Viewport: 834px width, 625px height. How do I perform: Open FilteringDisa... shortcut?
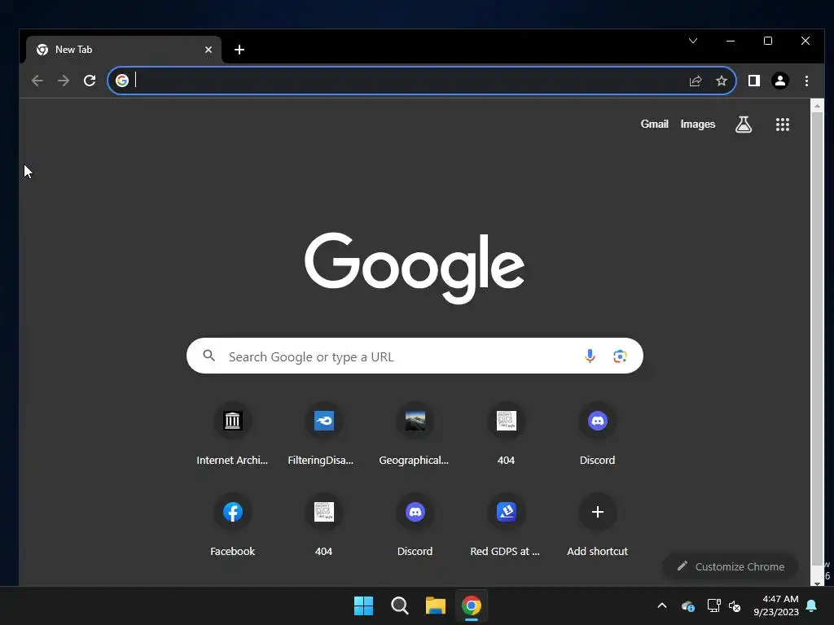(x=323, y=435)
